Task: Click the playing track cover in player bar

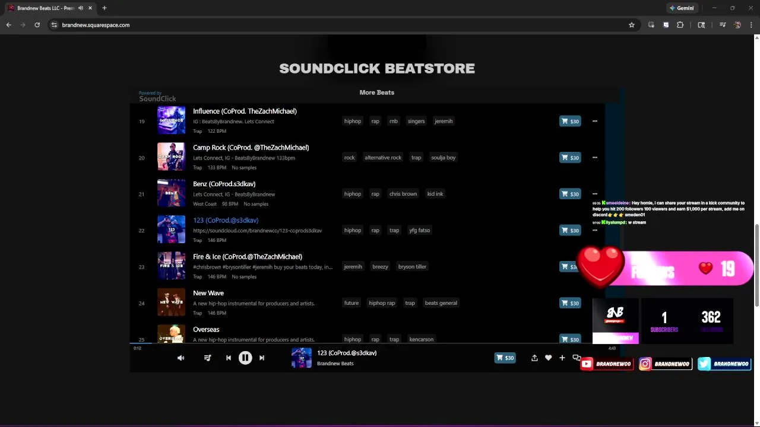Action: click(302, 358)
